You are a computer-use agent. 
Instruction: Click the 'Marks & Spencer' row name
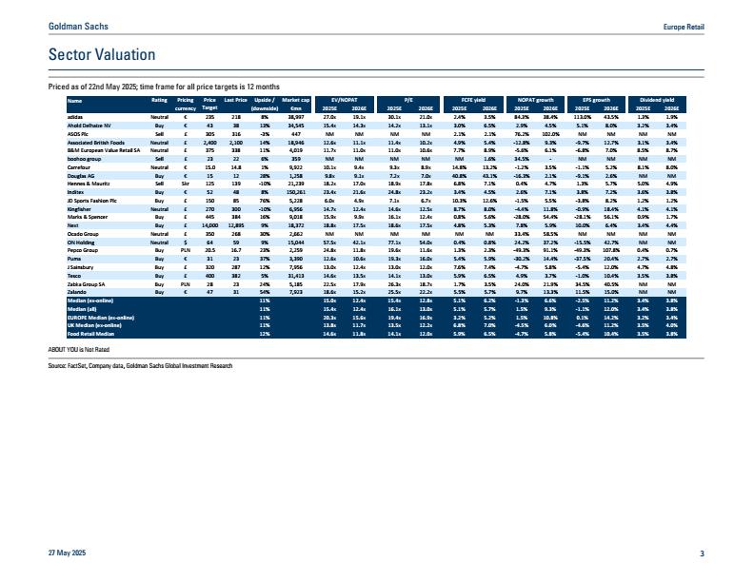pyautogui.click(x=88, y=217)
